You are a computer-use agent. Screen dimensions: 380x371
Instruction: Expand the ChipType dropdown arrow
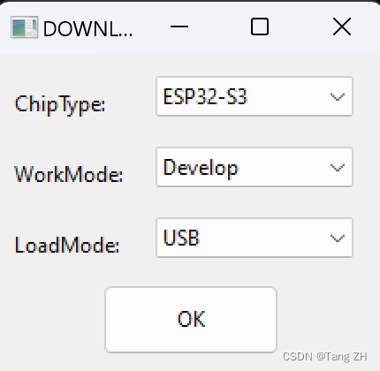[x=338, y=97]
